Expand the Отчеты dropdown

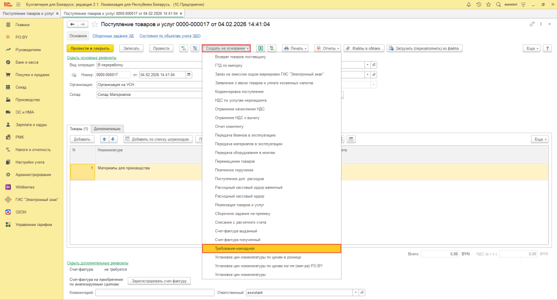pos(328,48)
